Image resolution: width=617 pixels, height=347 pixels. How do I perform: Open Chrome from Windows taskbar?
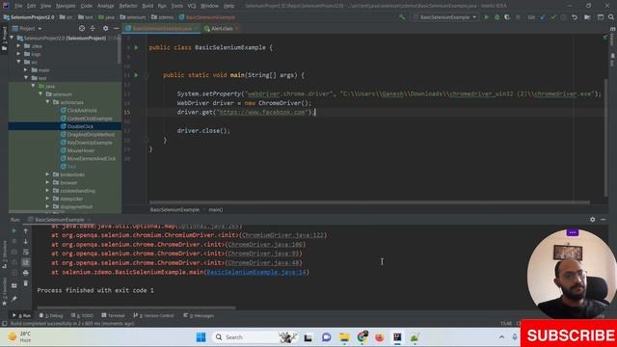tap(362, 337)
